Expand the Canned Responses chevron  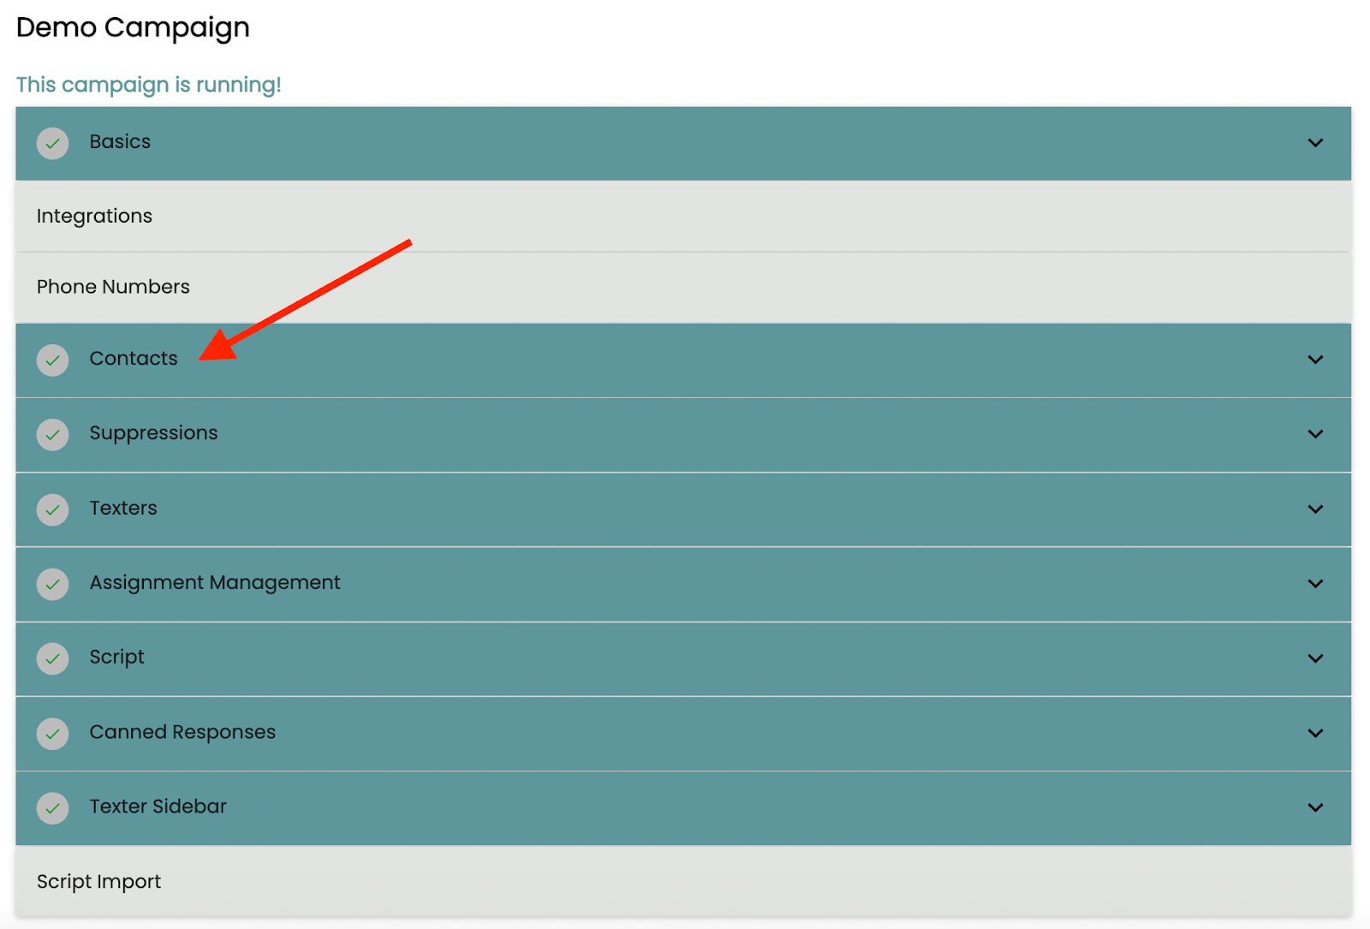[1315, 733]
